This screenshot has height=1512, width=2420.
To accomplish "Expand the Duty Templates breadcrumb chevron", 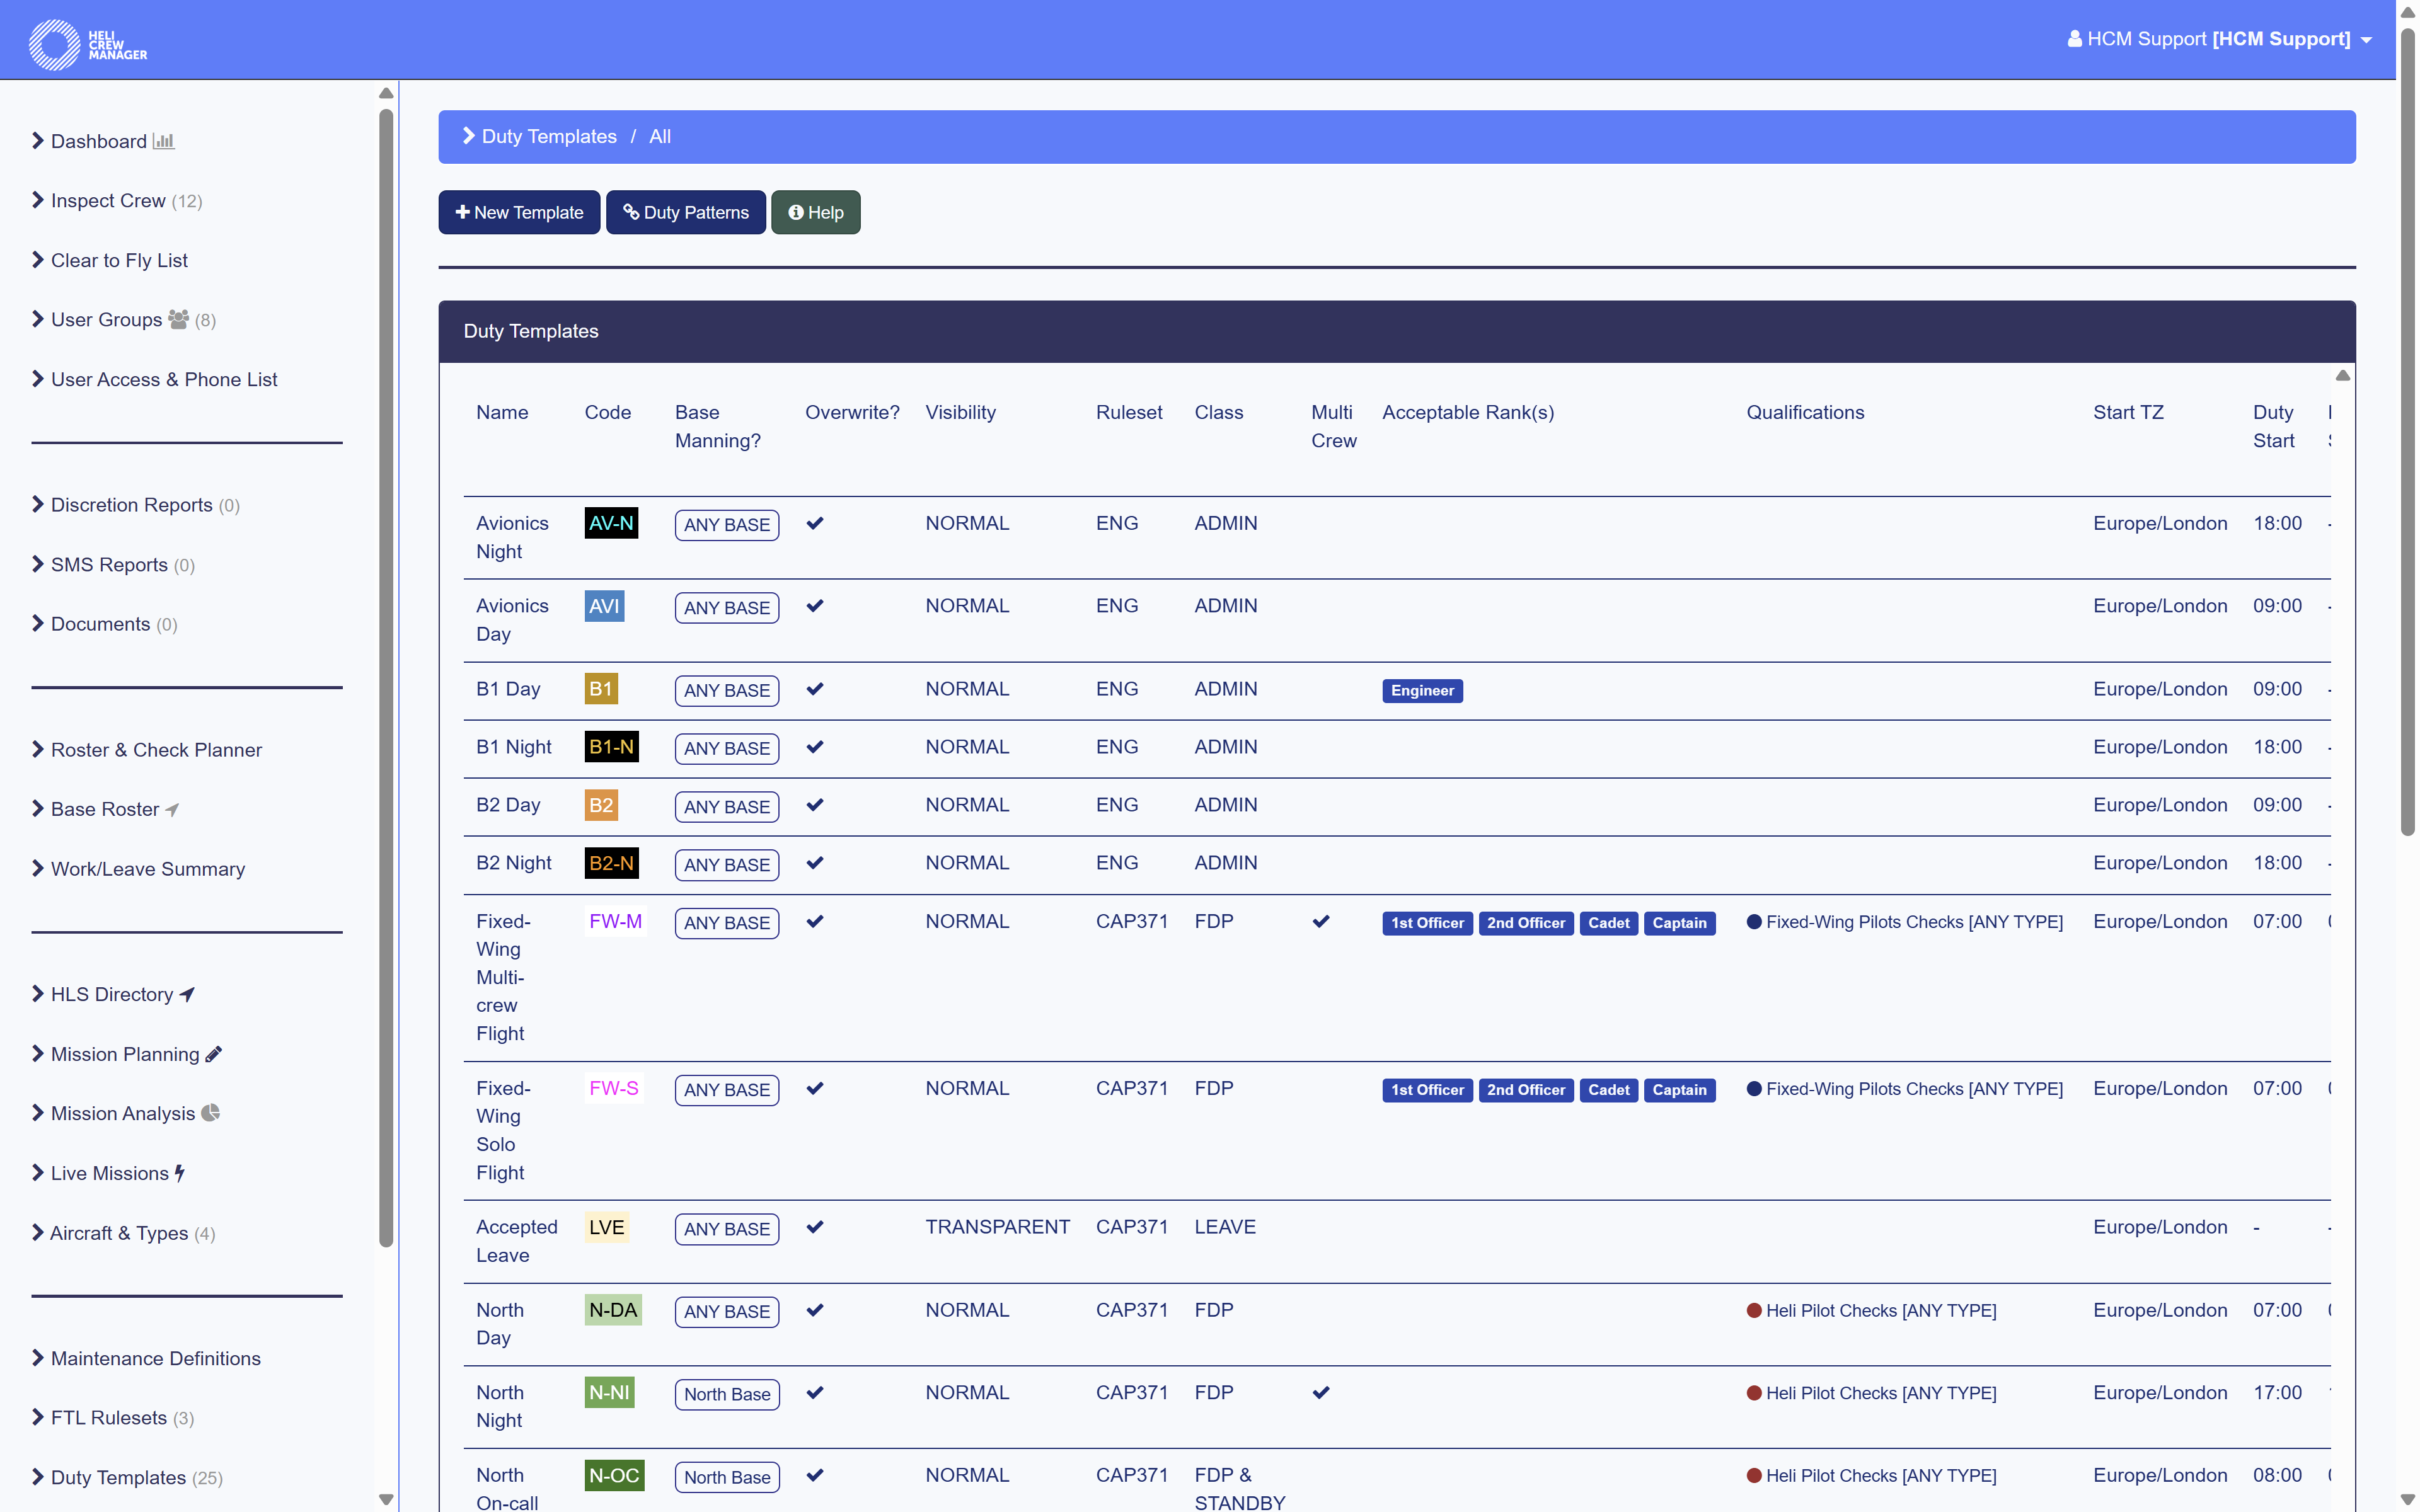I will coord(468,136).
